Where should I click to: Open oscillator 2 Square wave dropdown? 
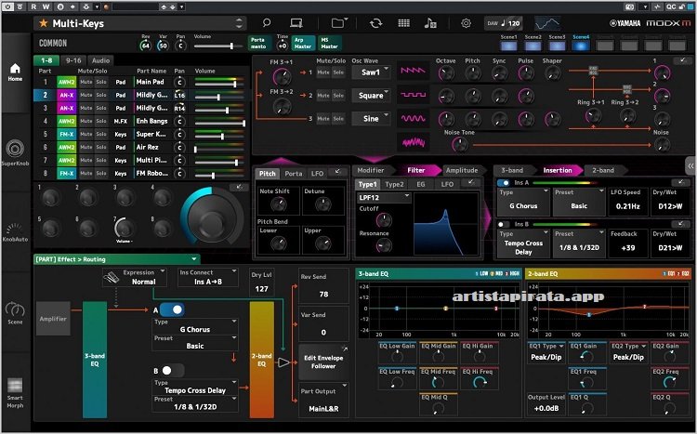[x=371, y=95]
